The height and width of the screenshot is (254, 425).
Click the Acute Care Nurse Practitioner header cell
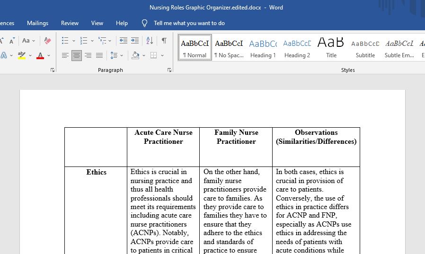tap(163, 147)
